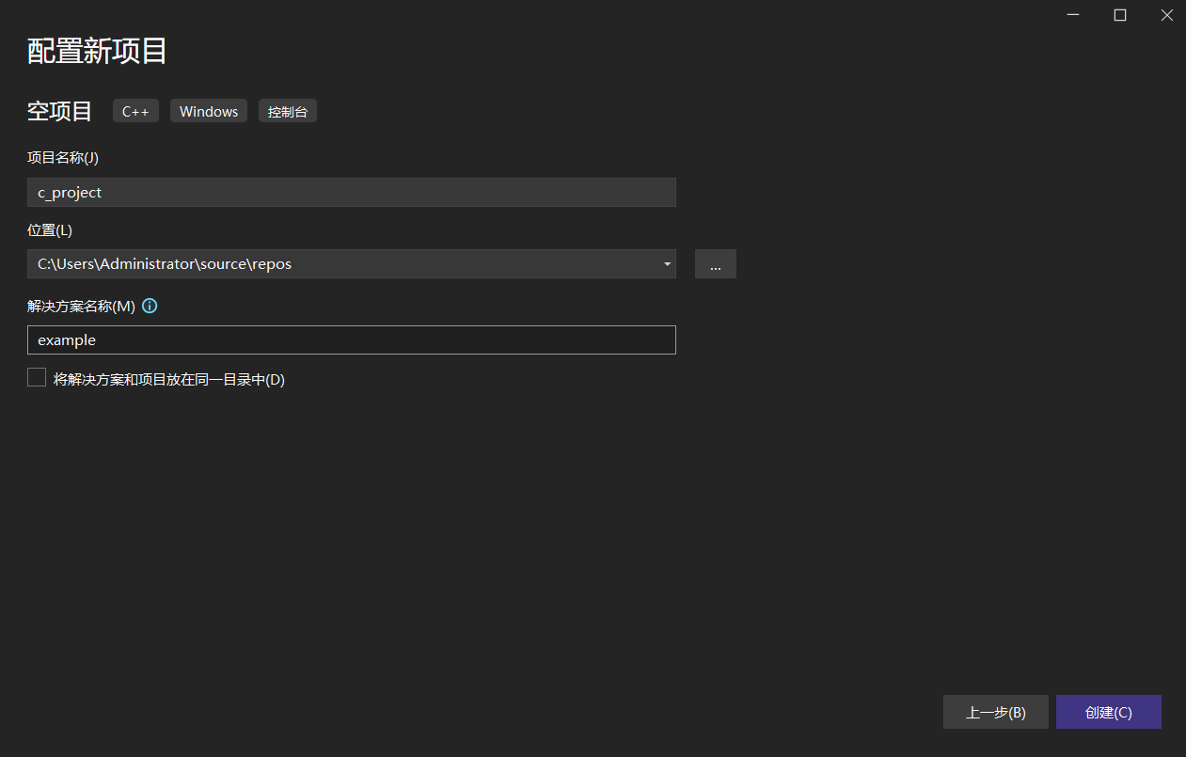1186x757 pixels.
Task: Open the location path dropdown arrow
Action: (667, 264)
